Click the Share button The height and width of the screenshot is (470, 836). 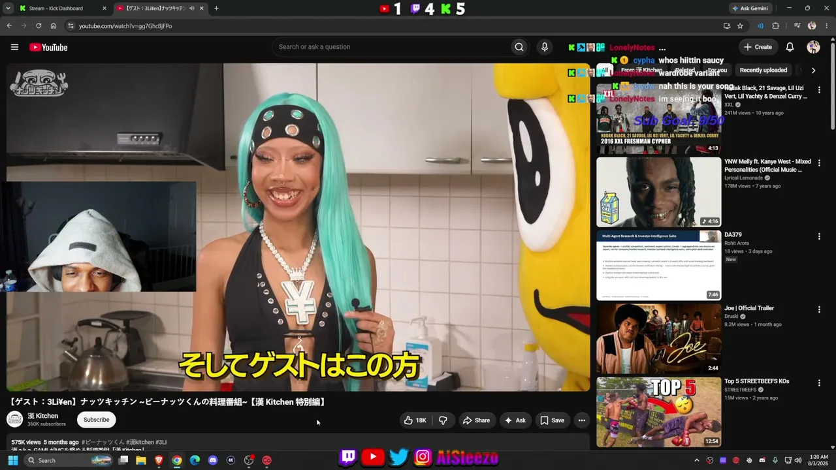[x=476, y=420]
